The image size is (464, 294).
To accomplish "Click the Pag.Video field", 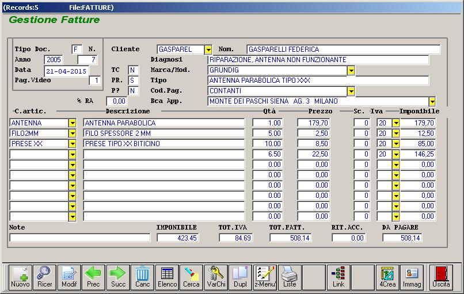I will pos(94,81).
